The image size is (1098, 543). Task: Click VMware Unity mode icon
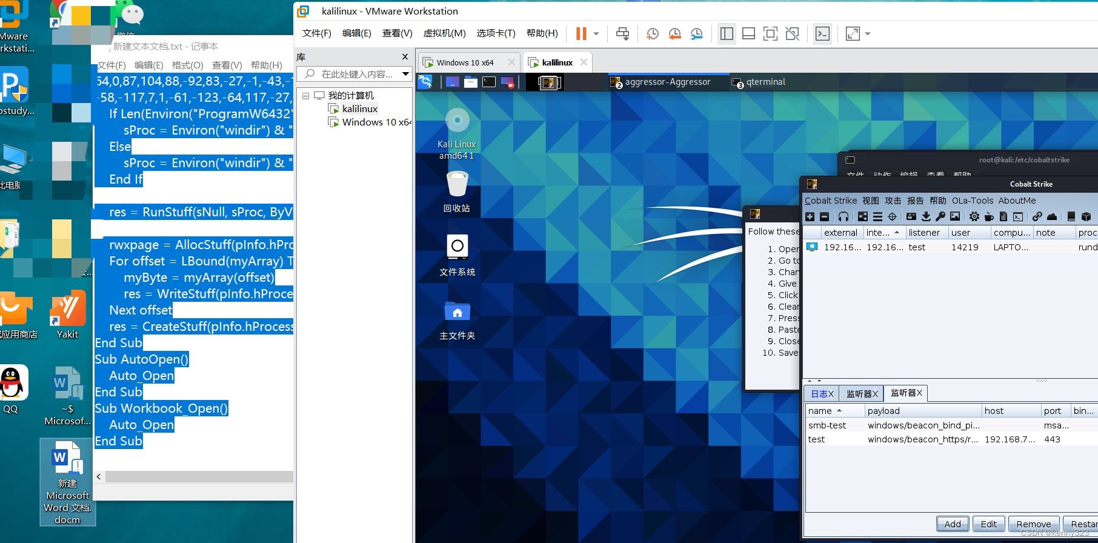793,34
